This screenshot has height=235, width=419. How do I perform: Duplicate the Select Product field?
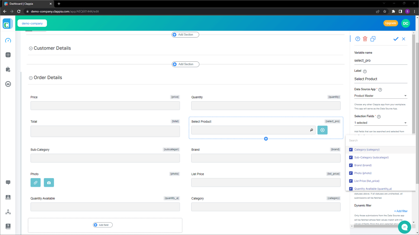tap(373, 39)
